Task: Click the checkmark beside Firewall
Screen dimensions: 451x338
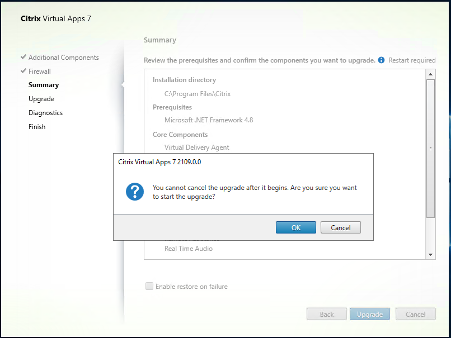Action: coord(24,70)
